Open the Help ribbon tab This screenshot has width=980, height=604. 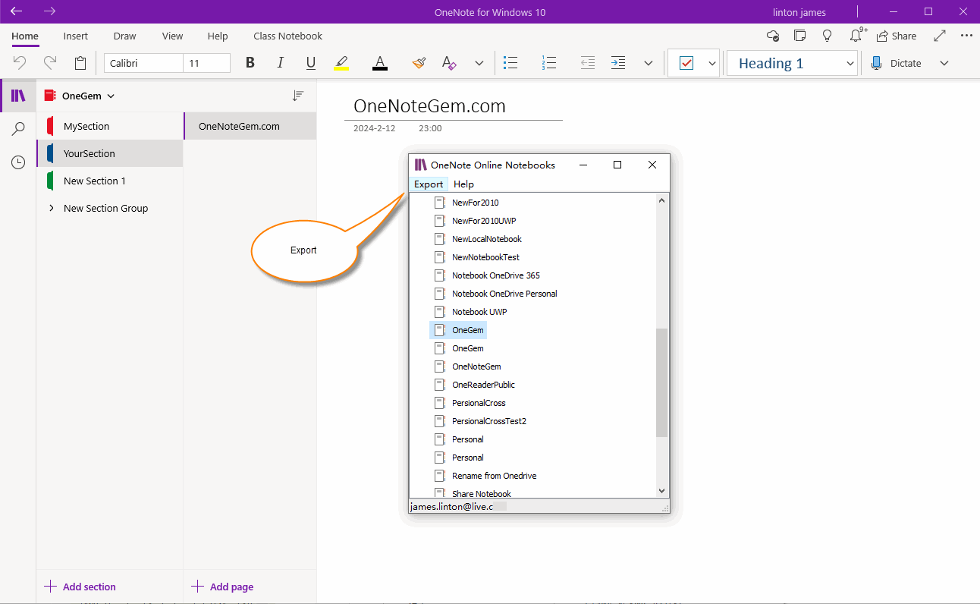click(218, 36)
